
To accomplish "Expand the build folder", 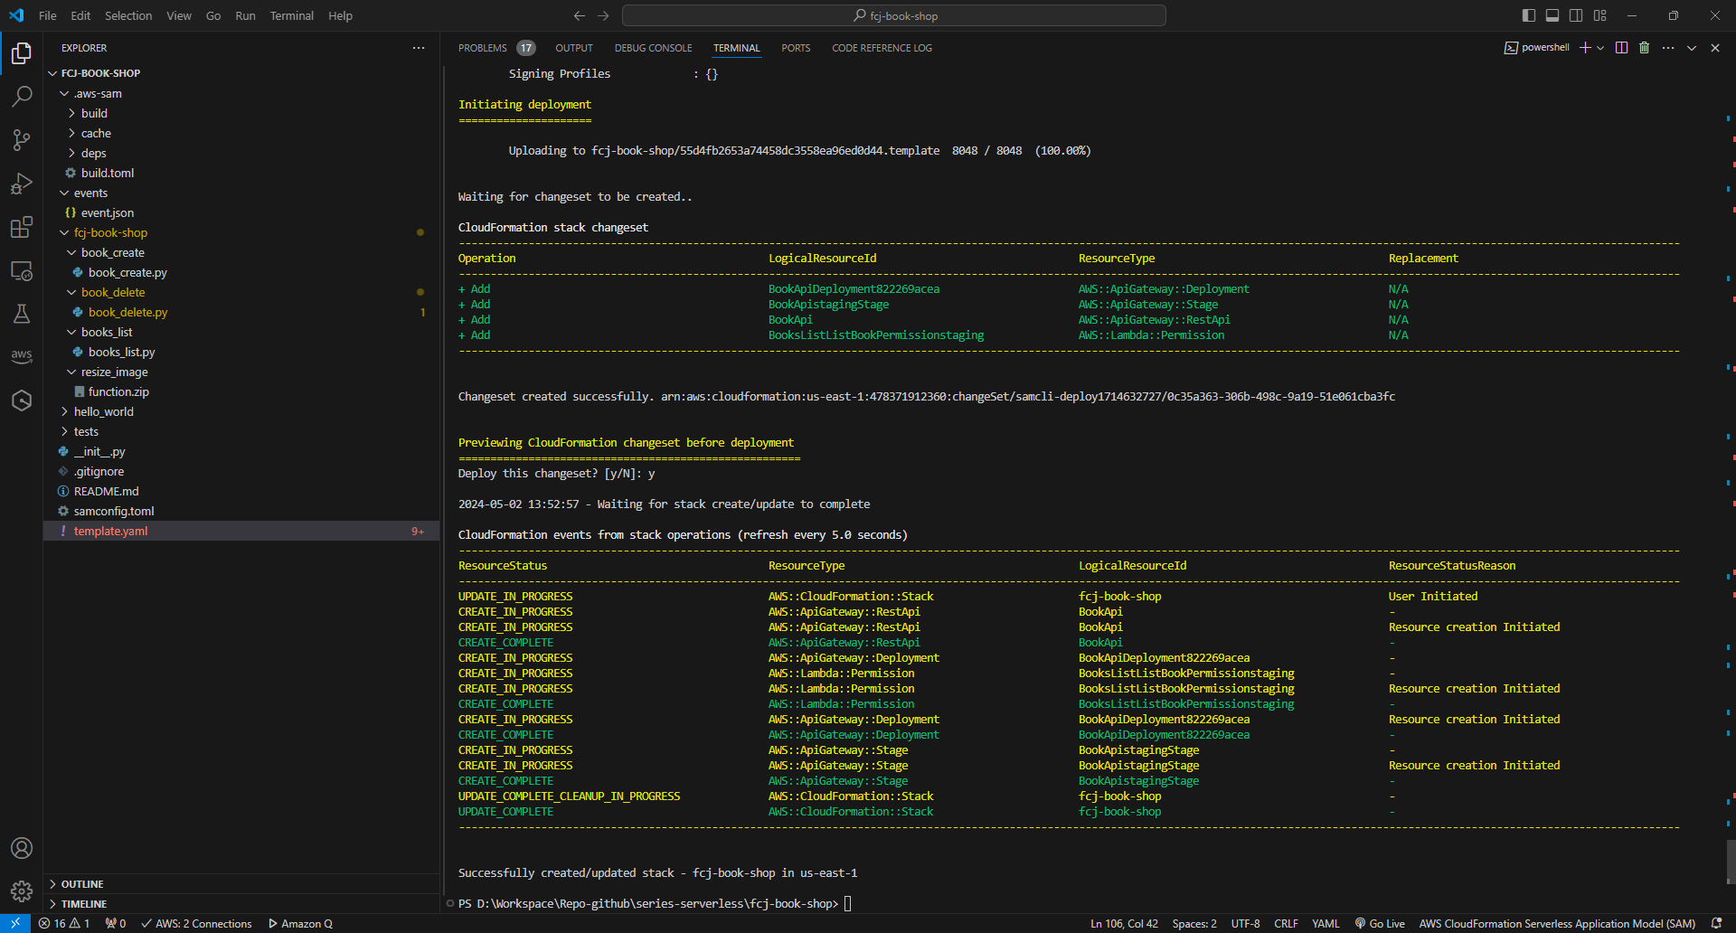I will point(71,113).
